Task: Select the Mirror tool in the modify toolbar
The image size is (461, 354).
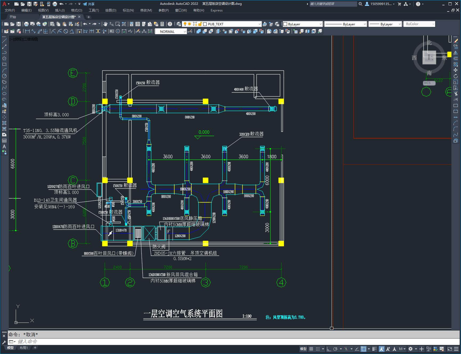Action: click(456, 53)
